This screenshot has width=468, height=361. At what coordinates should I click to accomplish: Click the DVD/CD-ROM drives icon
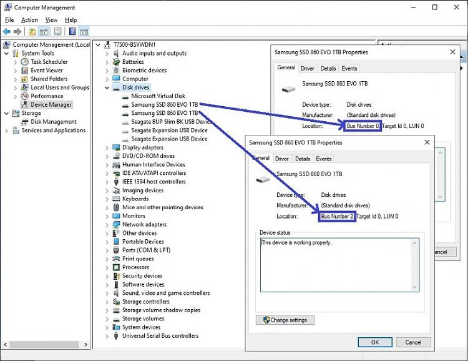coord(116,156)
